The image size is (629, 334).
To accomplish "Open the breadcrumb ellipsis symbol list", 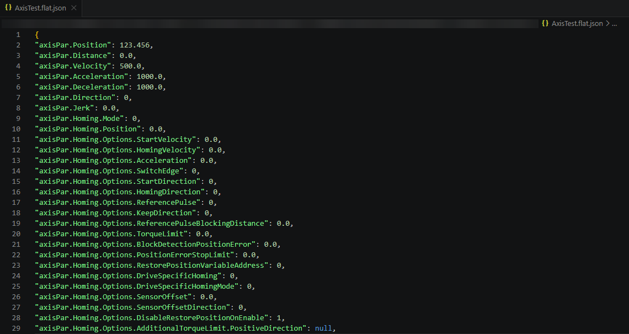I will 615,24.
